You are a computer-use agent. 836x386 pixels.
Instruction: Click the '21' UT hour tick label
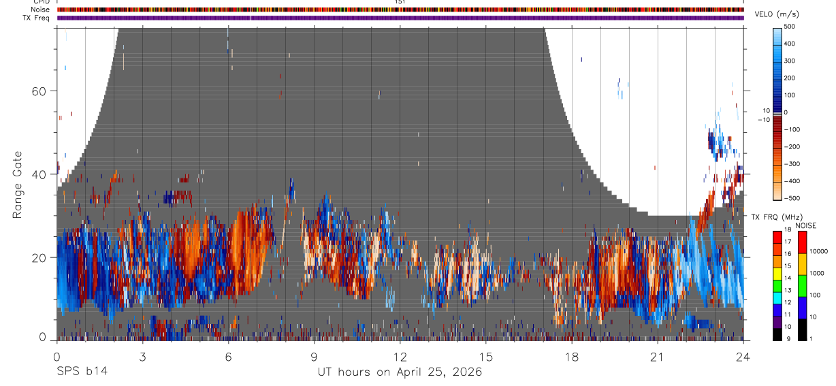(657, 356)
